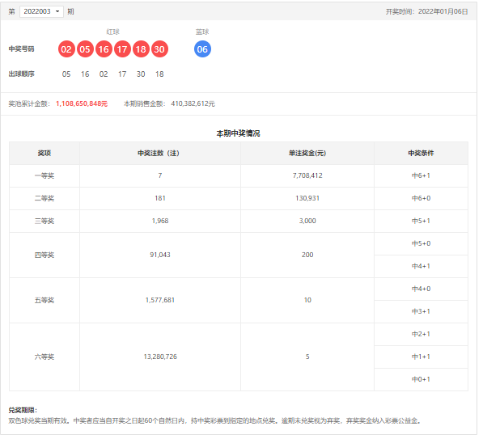Select fourth prize count 91,043
The height and width of the screenshot is (439, 483).
160,255
